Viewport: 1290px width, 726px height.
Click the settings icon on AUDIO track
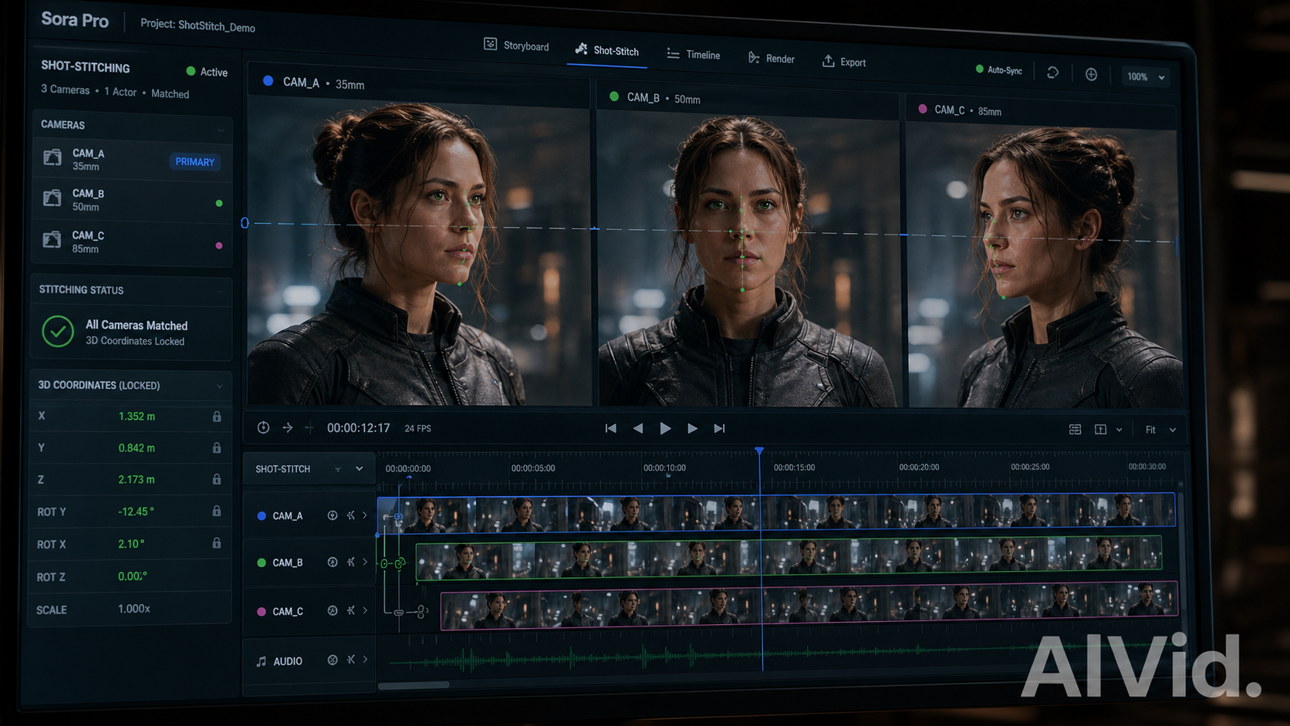333,660
